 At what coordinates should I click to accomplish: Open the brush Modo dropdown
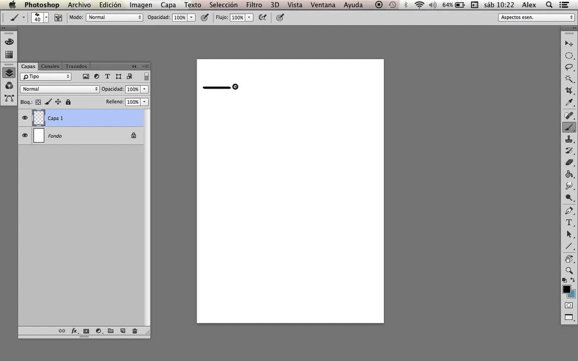(x=114, y=18)
